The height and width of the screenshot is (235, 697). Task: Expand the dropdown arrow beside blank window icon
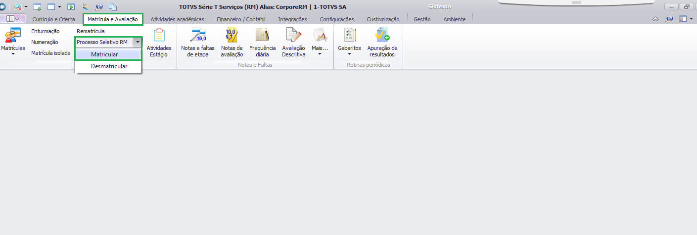[x=59, y=7]
